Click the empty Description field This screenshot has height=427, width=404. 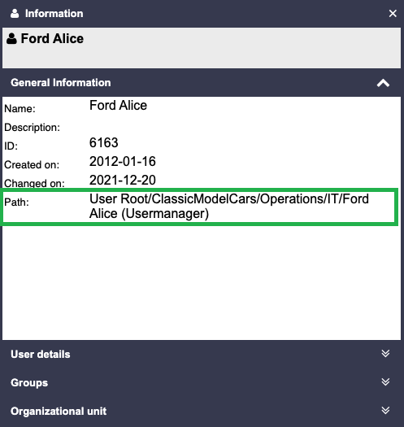pyautogui.click(x=242, y=128)
